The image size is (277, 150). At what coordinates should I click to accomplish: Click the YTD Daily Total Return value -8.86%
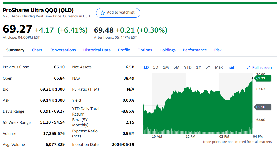[128, 111]
